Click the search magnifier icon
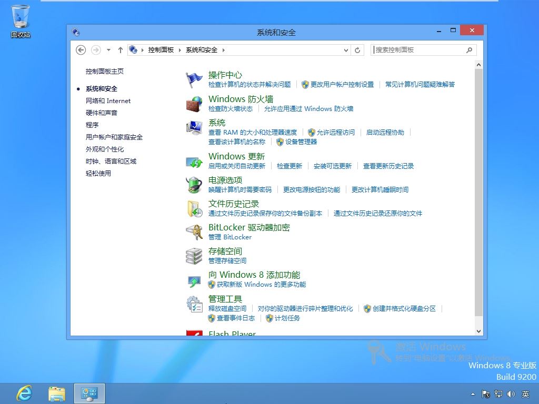The height and width of the screenshot is (404, 539). [x=469, y=50]
